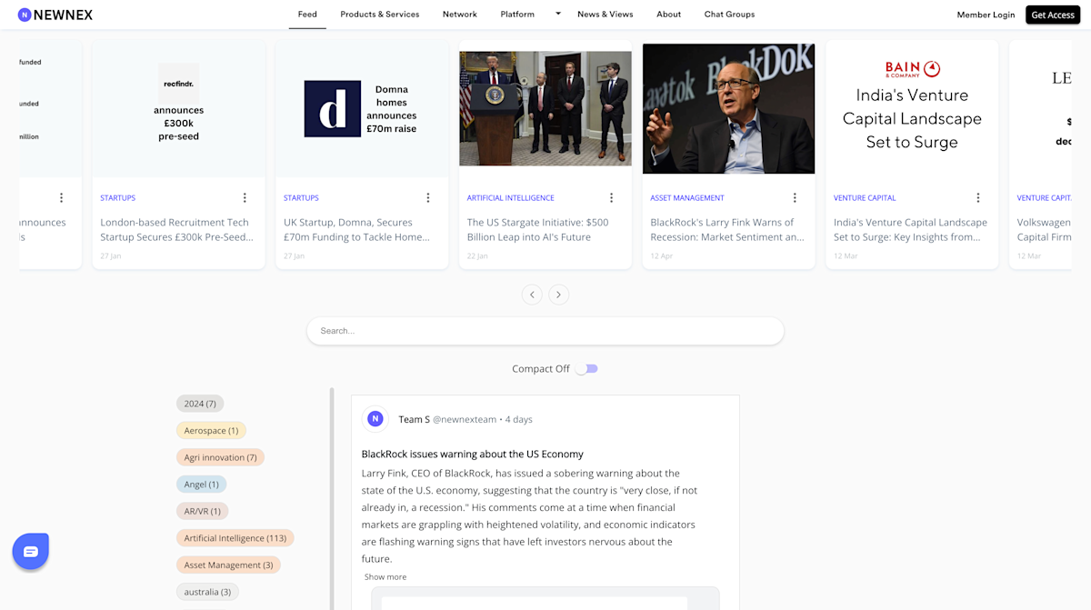Click Show more on BlackRock post
The height and width of the screenshot is (610, 1091).
coord(385,577)
